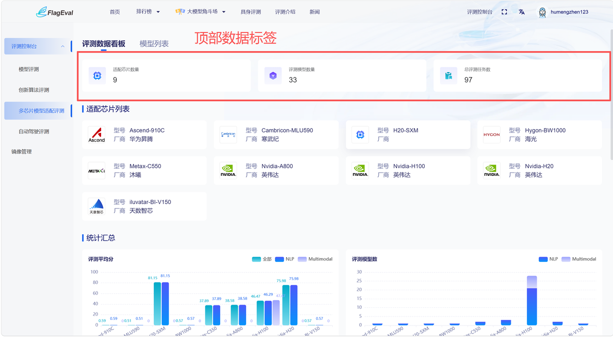Click the 适配芯片数量 chip icon
The width and height of the screenshot is (613, 337).
97,76
